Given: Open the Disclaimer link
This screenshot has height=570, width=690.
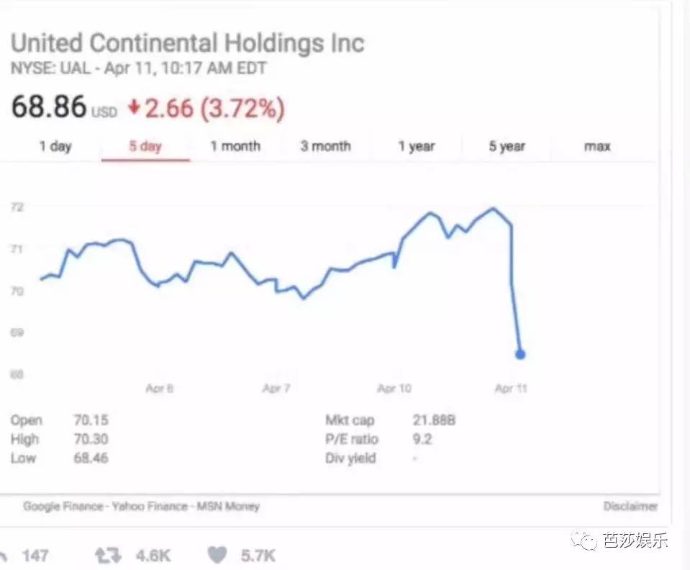Looking at the screenshot, I should (x=630, y=506).
